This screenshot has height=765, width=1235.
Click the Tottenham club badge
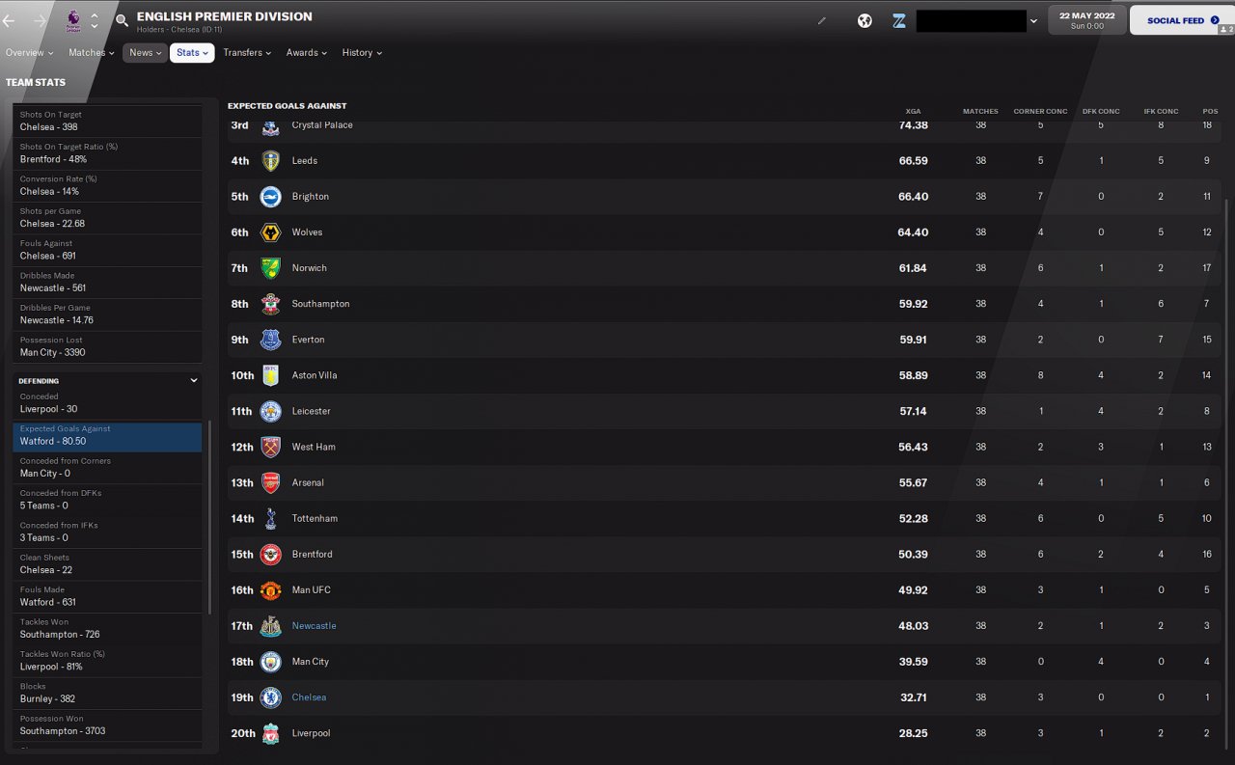(x=270, y=518)
